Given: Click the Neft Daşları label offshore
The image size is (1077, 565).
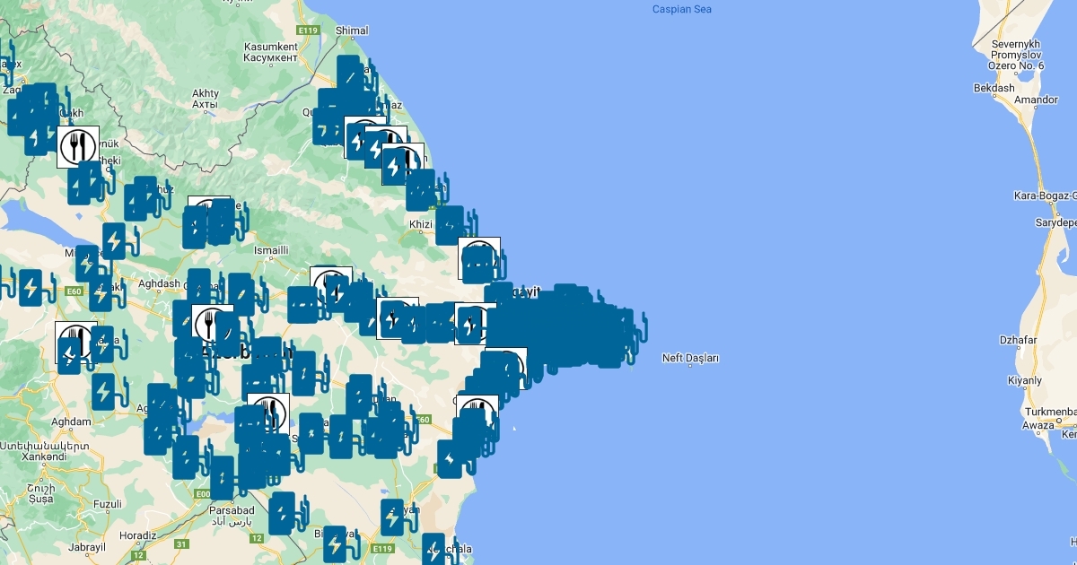Looking at the screenshot, I should coord(690,359).
